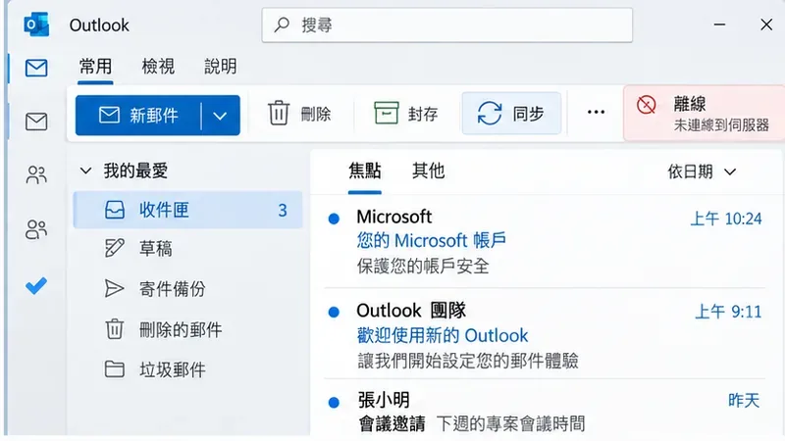Click the unread dot beside Outlook 團隊

click(334, 312)
